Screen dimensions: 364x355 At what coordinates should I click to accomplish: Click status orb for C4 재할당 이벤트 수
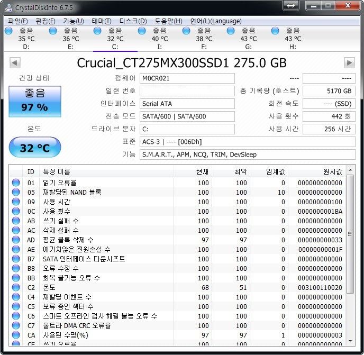(x=16, y=297)
